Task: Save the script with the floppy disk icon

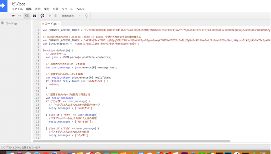Action: pos(35,16)
